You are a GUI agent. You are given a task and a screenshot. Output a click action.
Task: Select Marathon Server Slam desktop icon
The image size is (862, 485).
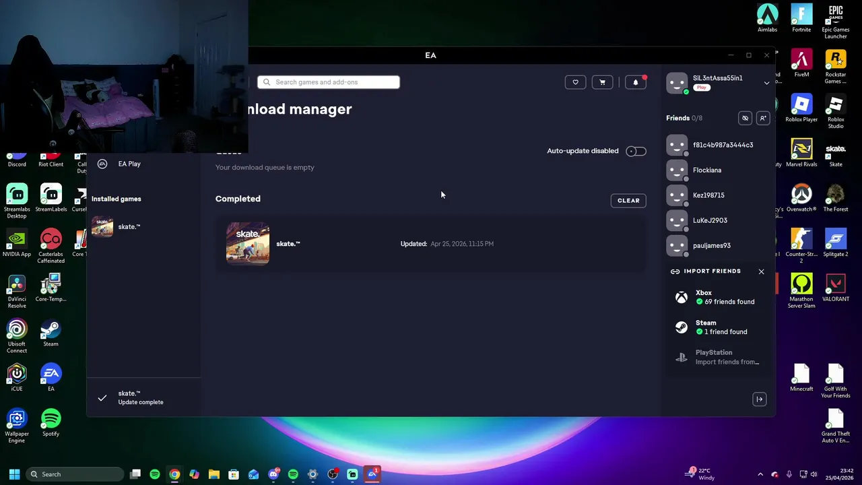pos(801,291)
